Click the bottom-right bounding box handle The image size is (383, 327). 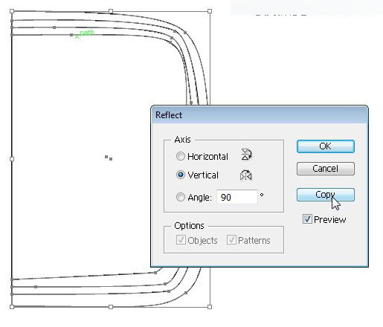tap(210, 307)
